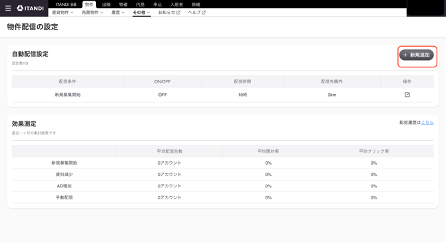Click the ON/OFF column header
This screenshot has width=446, height=242.
click(x=162, y=81)
